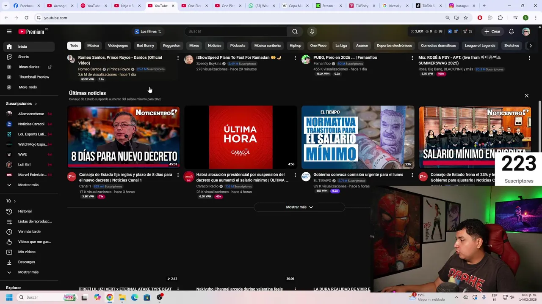Select the Todo filter chip
This screenshot has height=304, width=542.
point(74,46)
